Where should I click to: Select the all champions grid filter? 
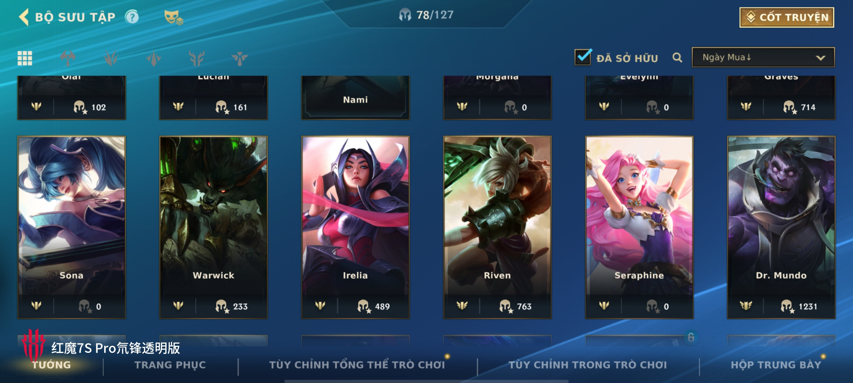point(25,58)
